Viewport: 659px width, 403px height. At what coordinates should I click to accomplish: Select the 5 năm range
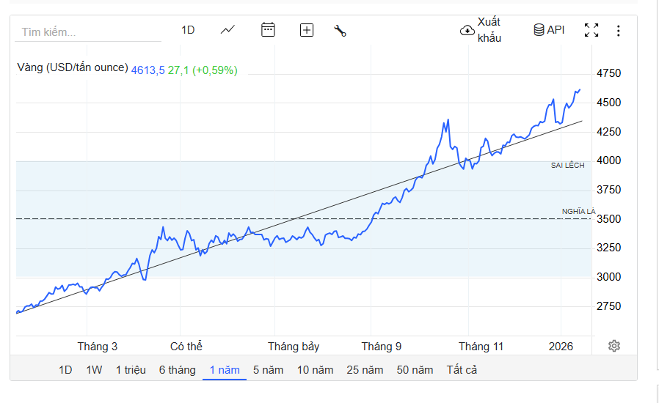268,370
